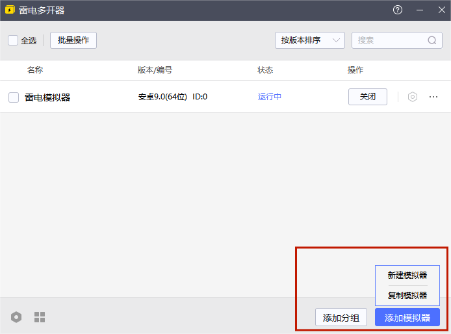Click the 添加分组 button

341,317
